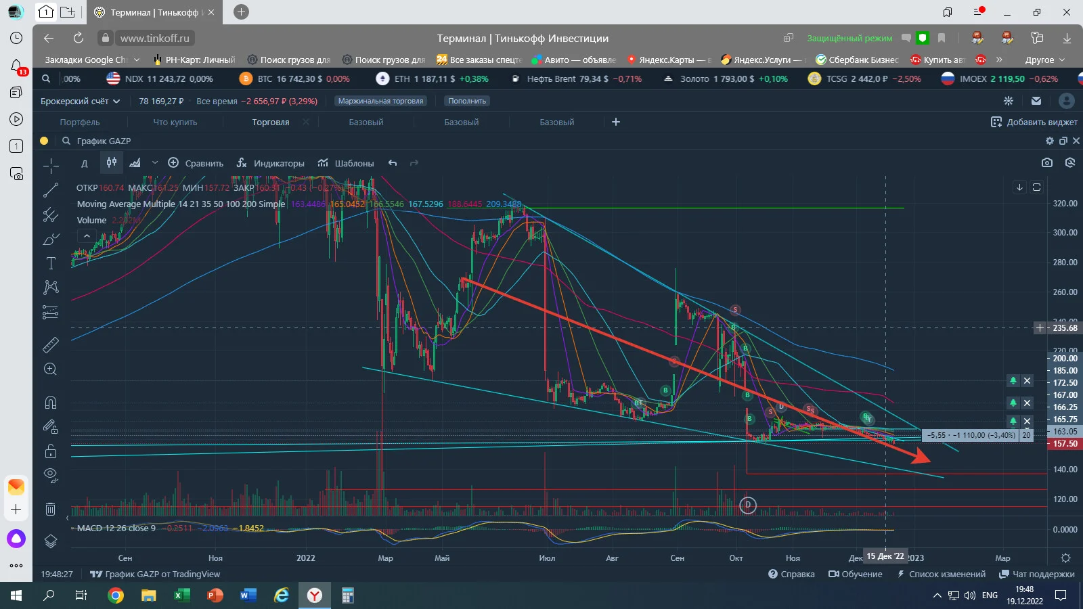Expand the brokerage account dropdown
The height and width of the screenshot is (609, 1083).
[80, 101]
